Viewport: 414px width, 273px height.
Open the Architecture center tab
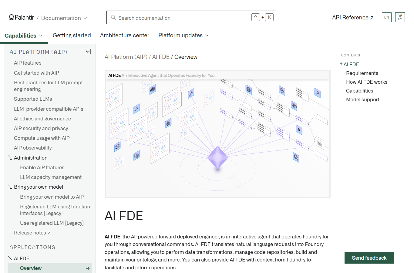125,35
